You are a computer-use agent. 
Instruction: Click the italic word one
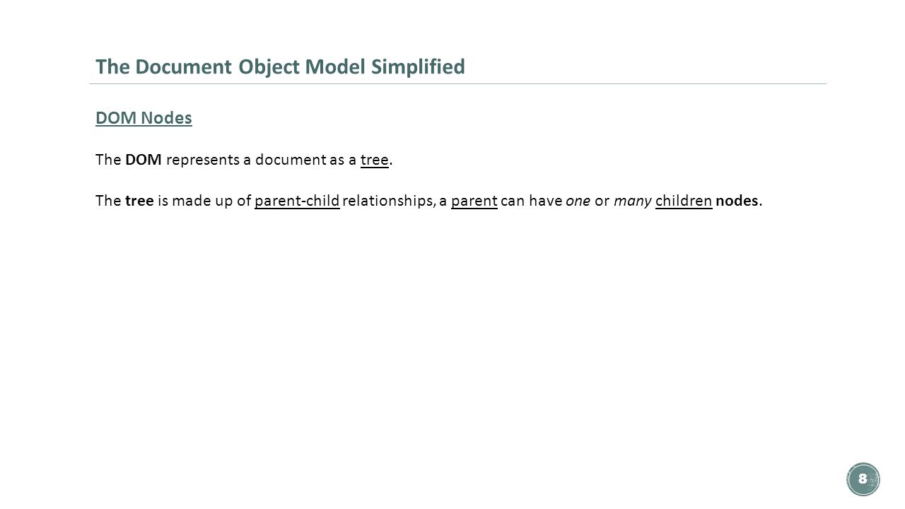click(x=578, y=201)
